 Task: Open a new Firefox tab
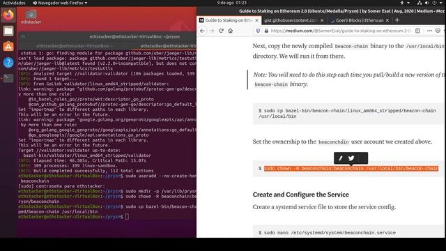(x=397, y=20)
